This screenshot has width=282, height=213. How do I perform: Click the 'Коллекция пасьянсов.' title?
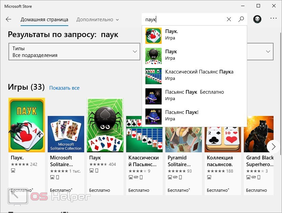click(220, 161)
